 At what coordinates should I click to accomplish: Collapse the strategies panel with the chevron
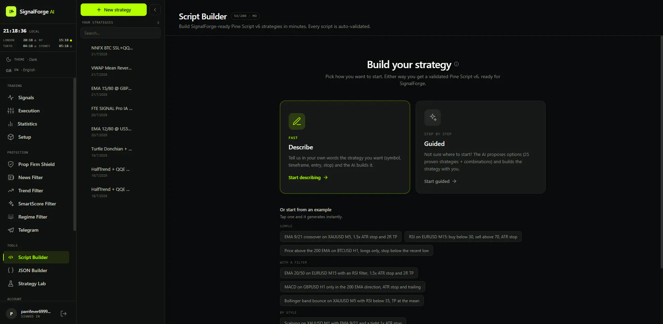pos(155,10)
